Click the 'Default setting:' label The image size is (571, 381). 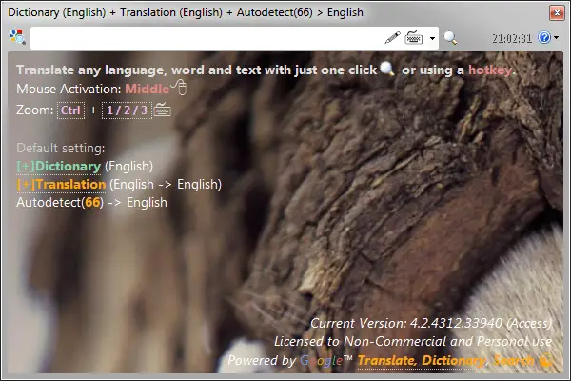(61, 148)
